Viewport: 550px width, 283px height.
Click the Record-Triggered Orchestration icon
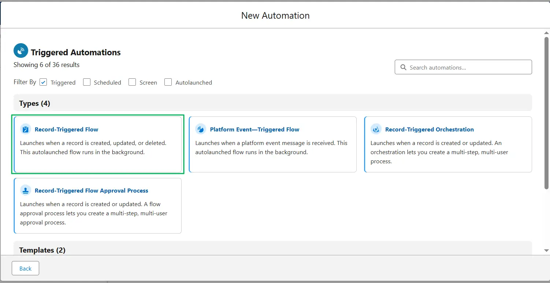pyautogui.click(x=376, y=129)
